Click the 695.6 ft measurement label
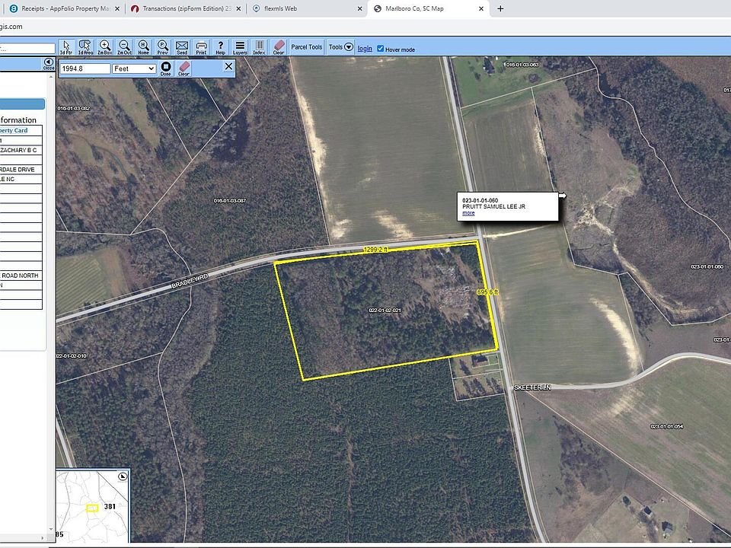 coord(487,292)
